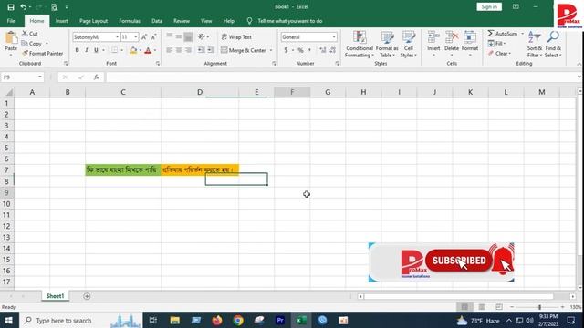Open the font size dropdown
584x328 pixels.
tap(136, 37)
